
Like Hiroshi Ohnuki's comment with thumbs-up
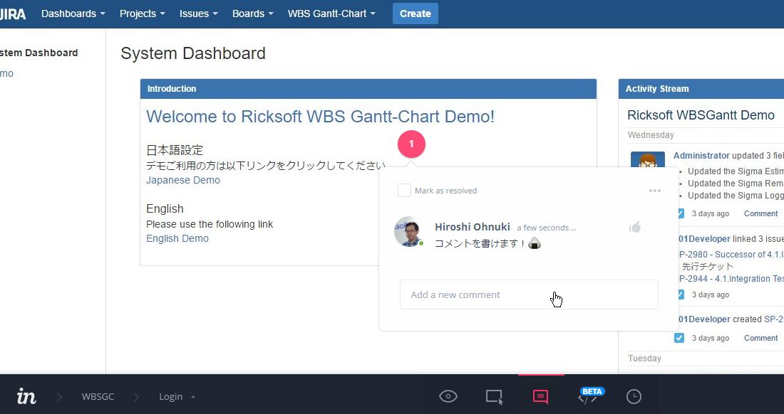[635, 228]
